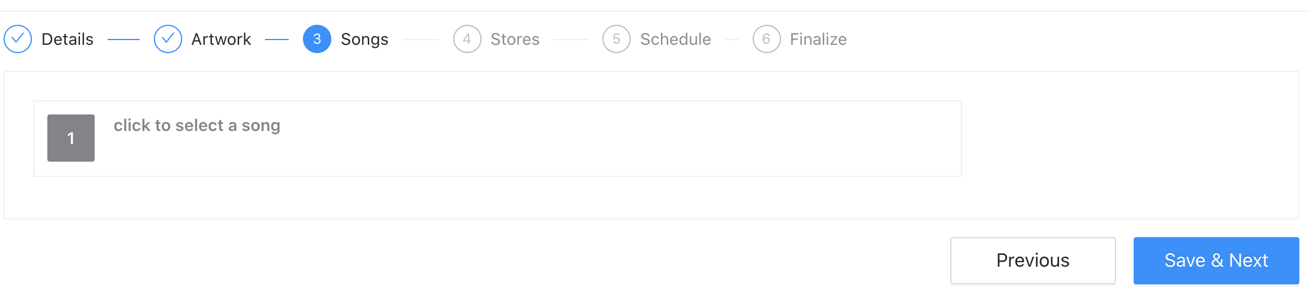Click the gray track number 1 tile
The width and height of the screenshot is (1310, 295).
71,138
